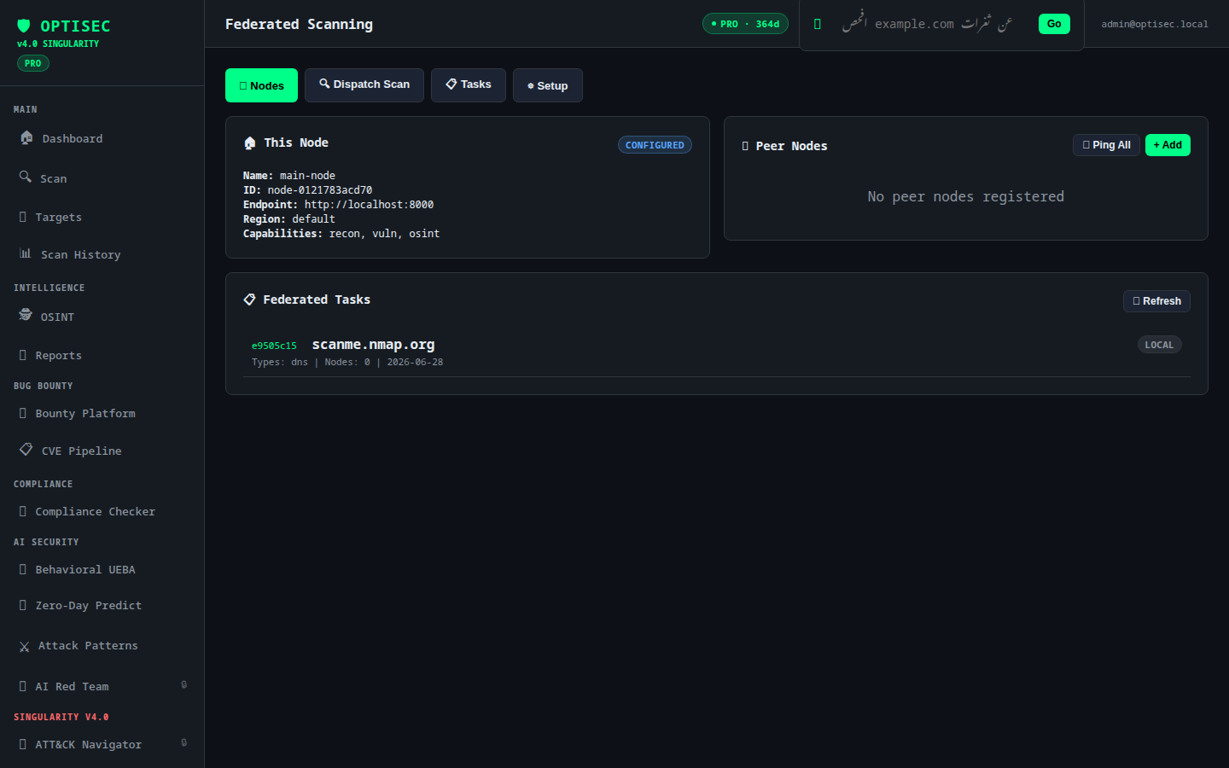Click the Scan magnifier icon in sidebar
The height and width of the screenshot is (768, 1229).
tap(26, 177)
